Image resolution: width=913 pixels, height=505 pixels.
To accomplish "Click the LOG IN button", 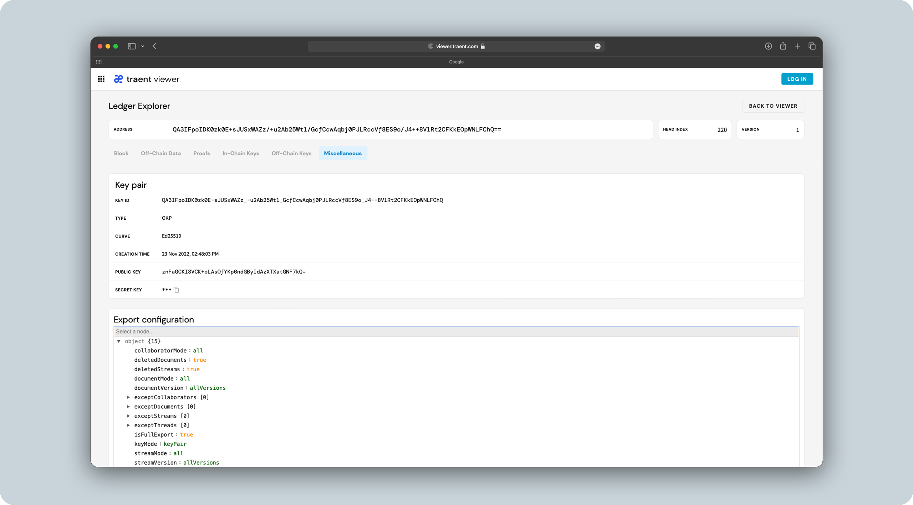I will [x=797, y=79].
